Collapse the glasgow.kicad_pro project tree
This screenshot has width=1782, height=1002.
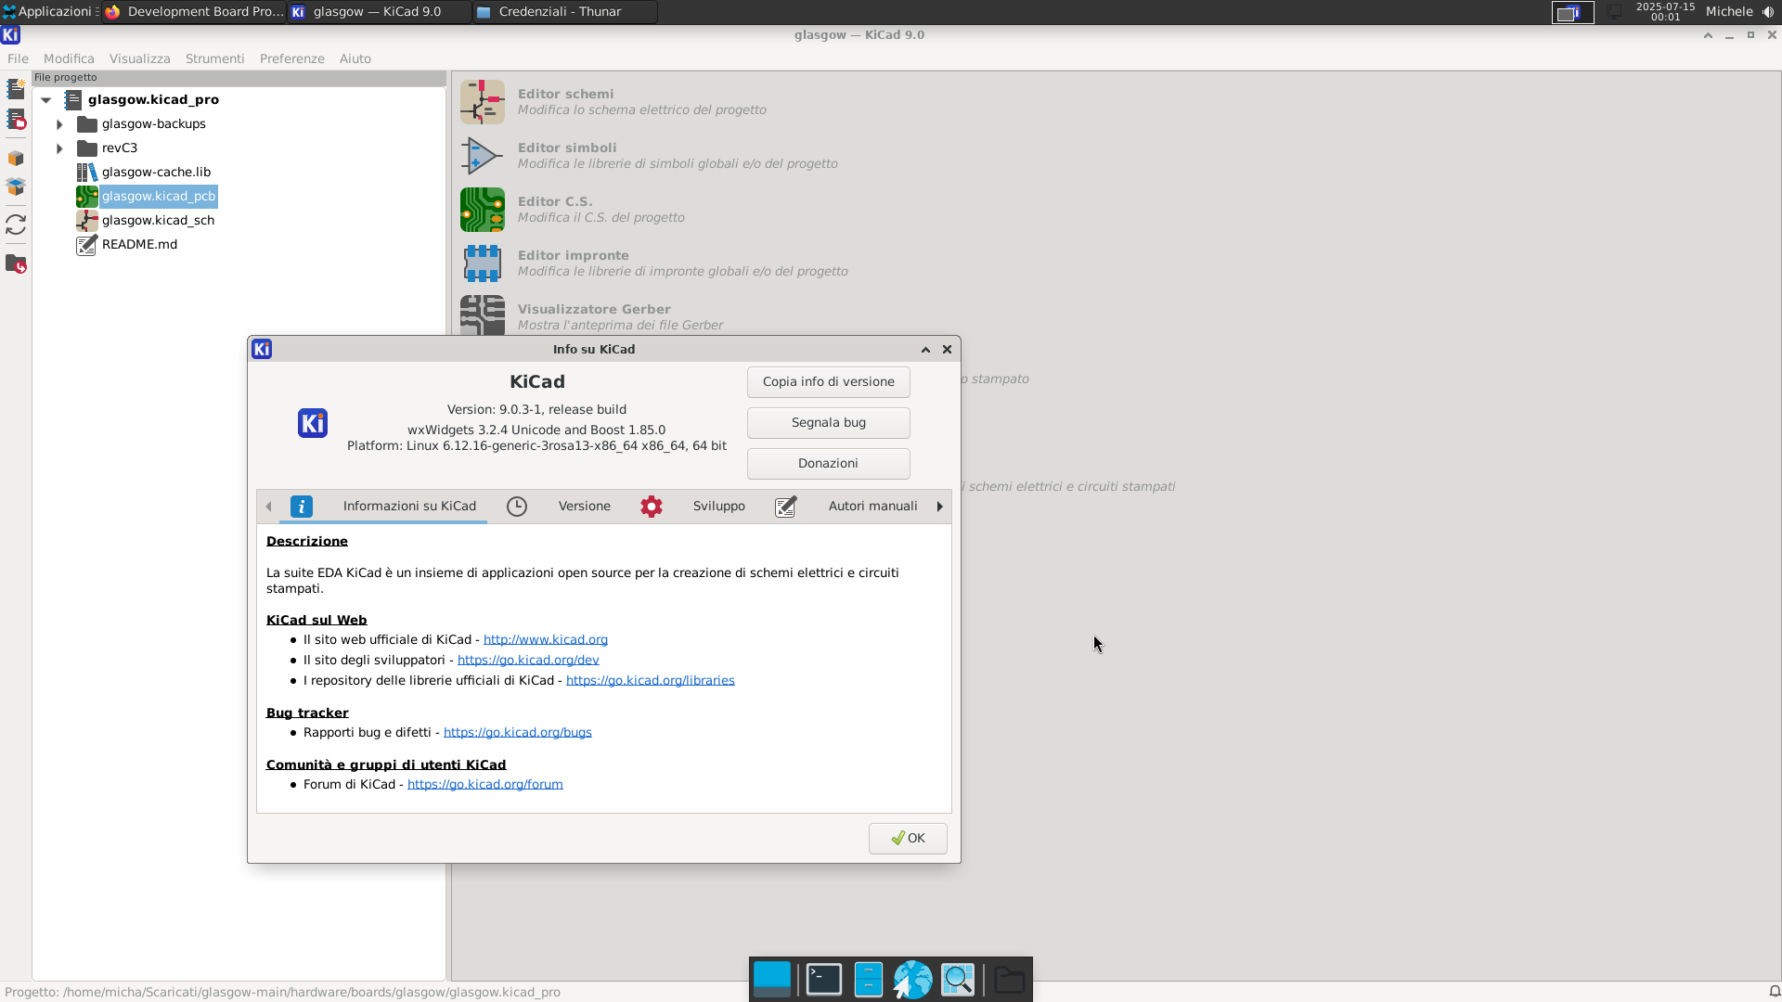pos(45,100)
